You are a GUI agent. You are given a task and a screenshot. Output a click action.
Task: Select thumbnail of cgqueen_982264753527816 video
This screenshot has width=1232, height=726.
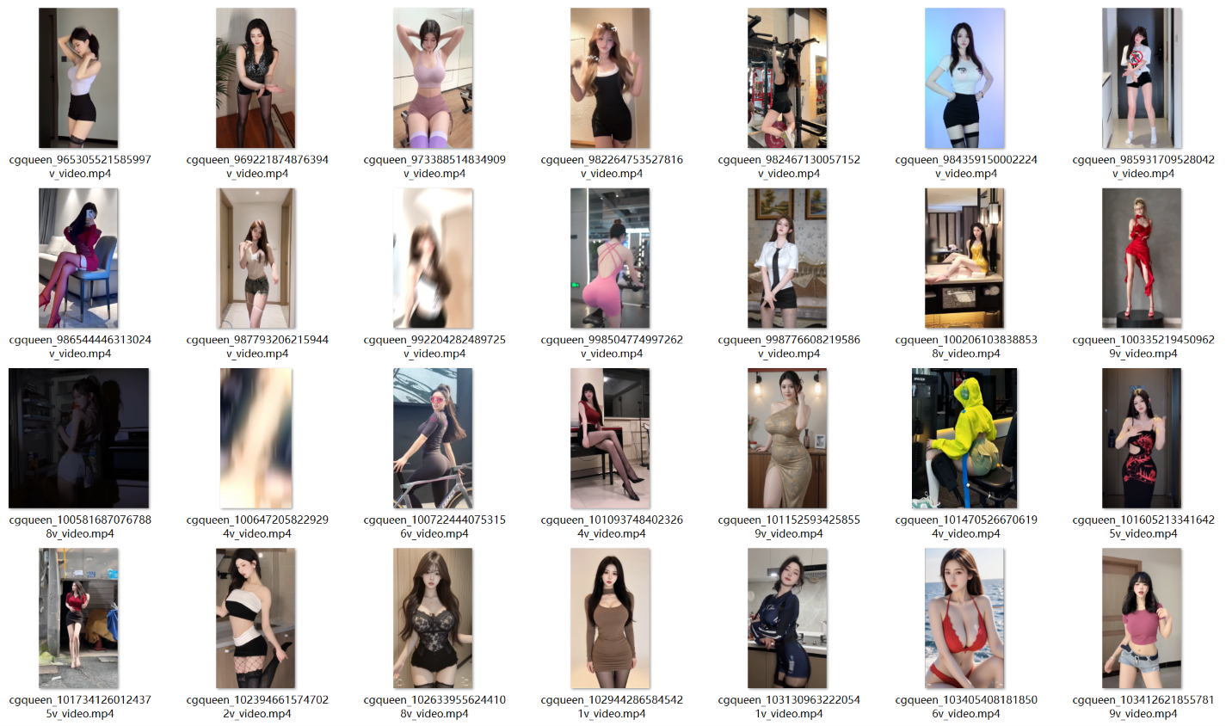click(610, 78)
